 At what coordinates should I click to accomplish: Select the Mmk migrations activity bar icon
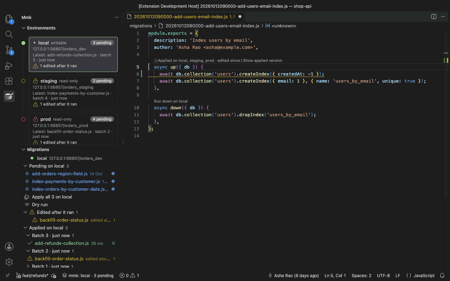[x=9, y=96]
